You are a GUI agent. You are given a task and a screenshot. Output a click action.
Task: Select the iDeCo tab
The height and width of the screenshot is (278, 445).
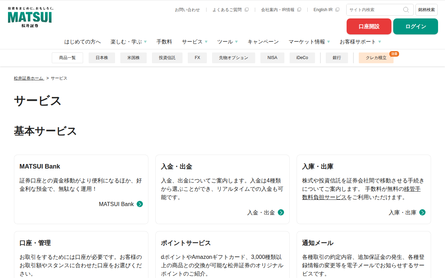click(302, 58)
